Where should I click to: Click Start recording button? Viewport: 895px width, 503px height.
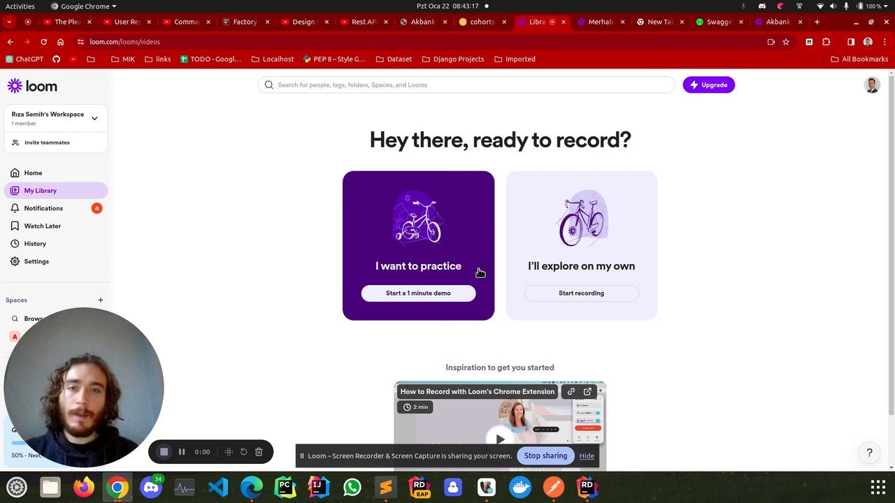tap(581, 293)
